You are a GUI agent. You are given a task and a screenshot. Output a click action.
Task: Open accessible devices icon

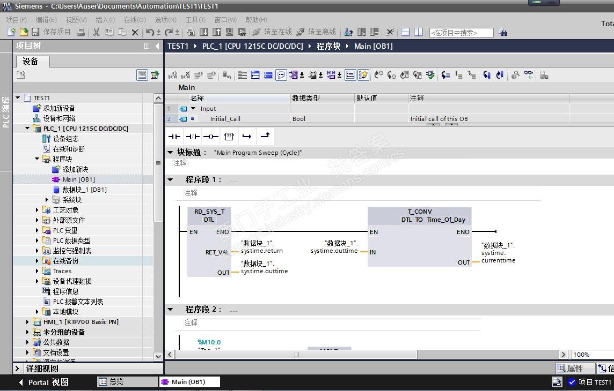(x=348, y=32)
